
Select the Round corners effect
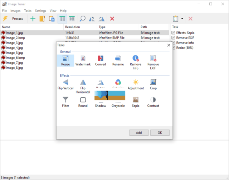click(x=83, y=102)
